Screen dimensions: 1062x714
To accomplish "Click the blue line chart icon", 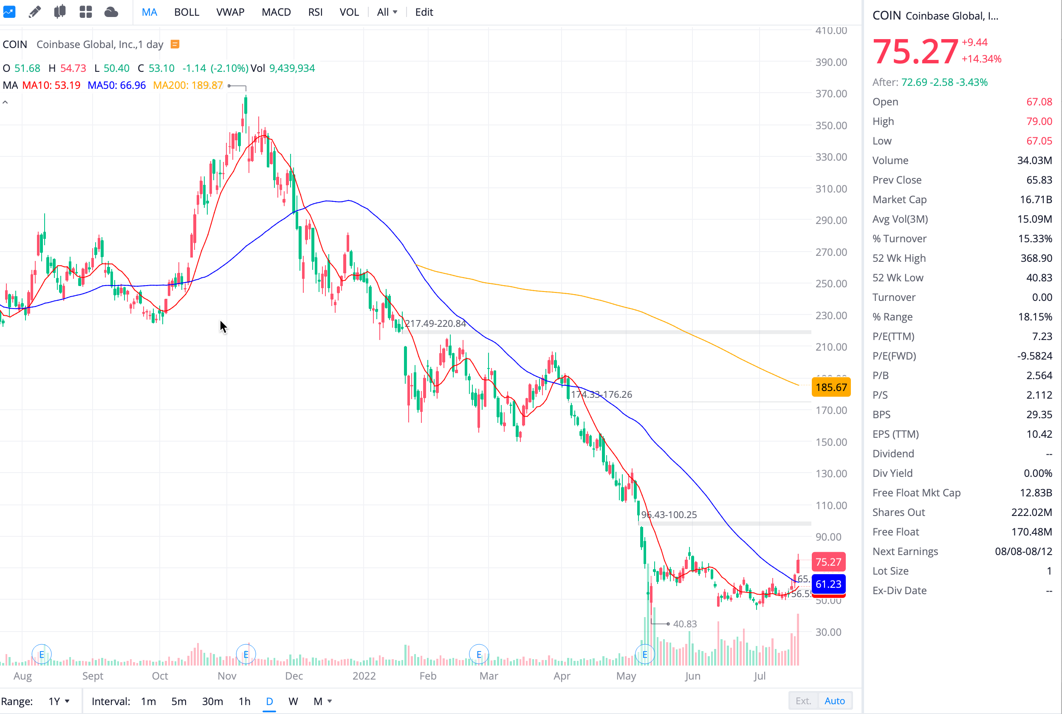I will point(9,12).
